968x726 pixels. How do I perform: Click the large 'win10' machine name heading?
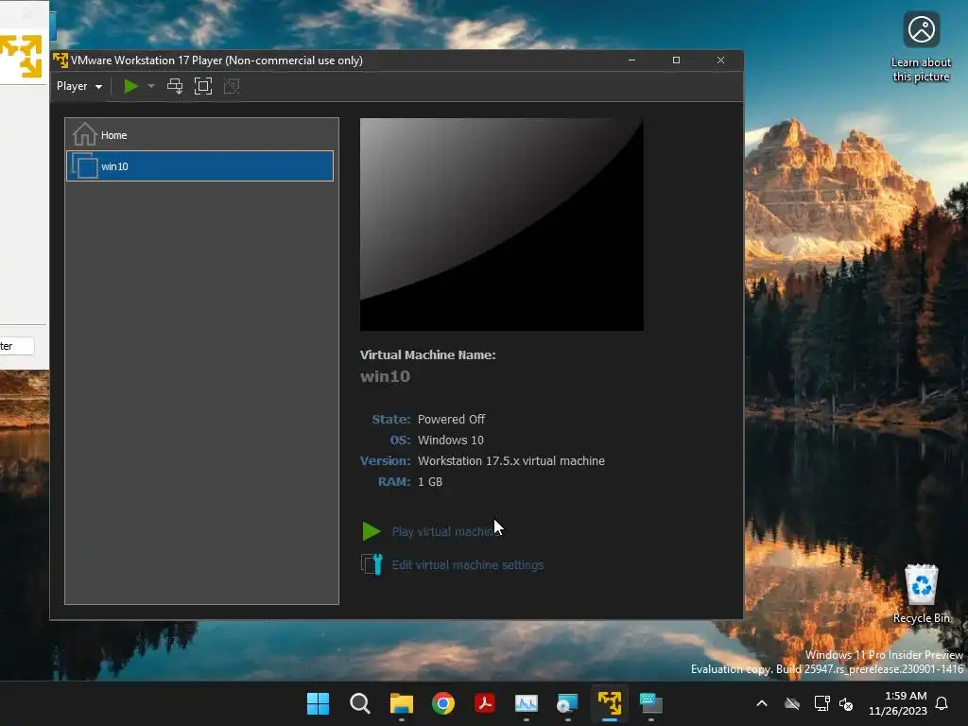coord(386,376)
